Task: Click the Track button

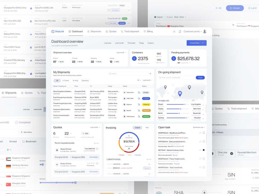Action: pyautogui.click(x=200, y=78)
